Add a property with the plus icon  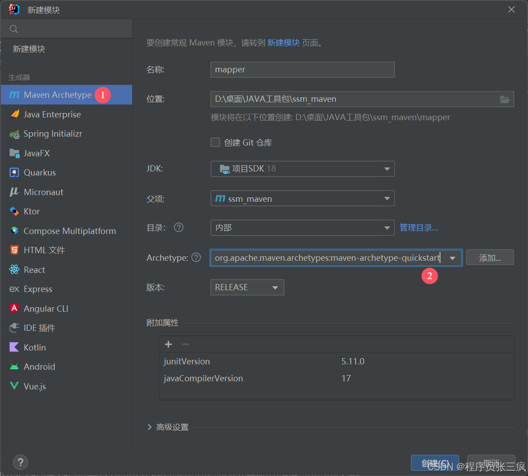click(x=168, y=344)
